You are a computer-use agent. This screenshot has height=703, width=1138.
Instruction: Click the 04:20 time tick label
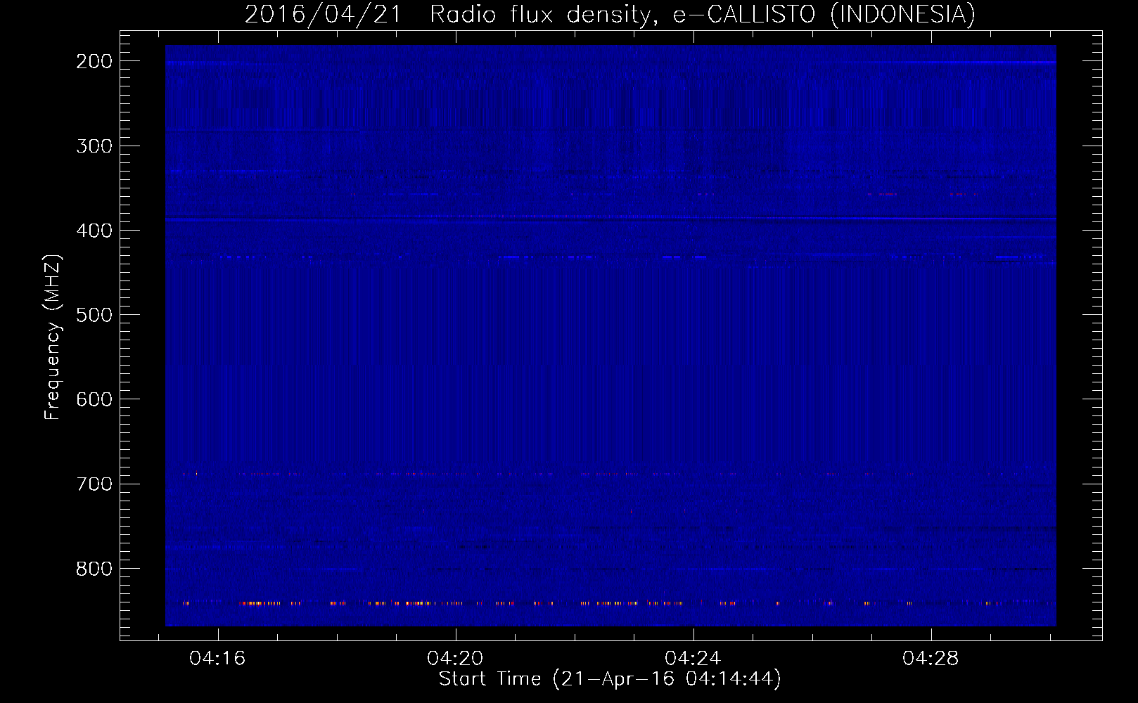(x=455, y=659)
